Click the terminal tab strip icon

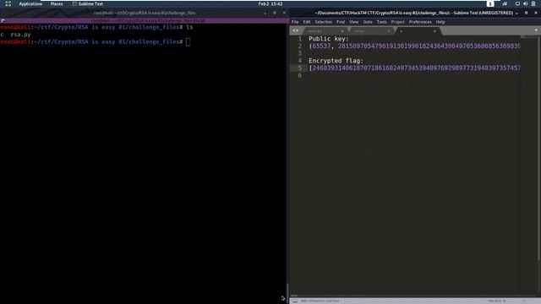(x=3, y=20)
